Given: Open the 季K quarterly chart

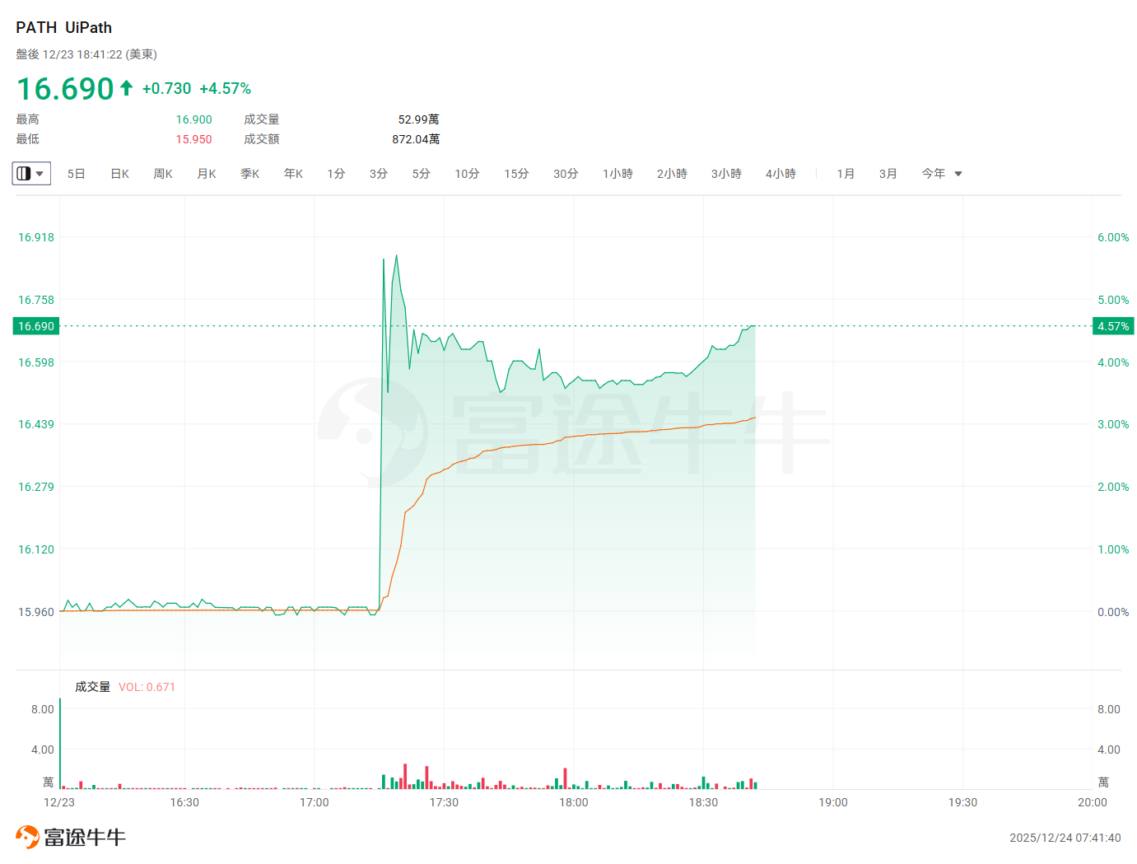Looking at the screenshot, I should pos(250,174).
